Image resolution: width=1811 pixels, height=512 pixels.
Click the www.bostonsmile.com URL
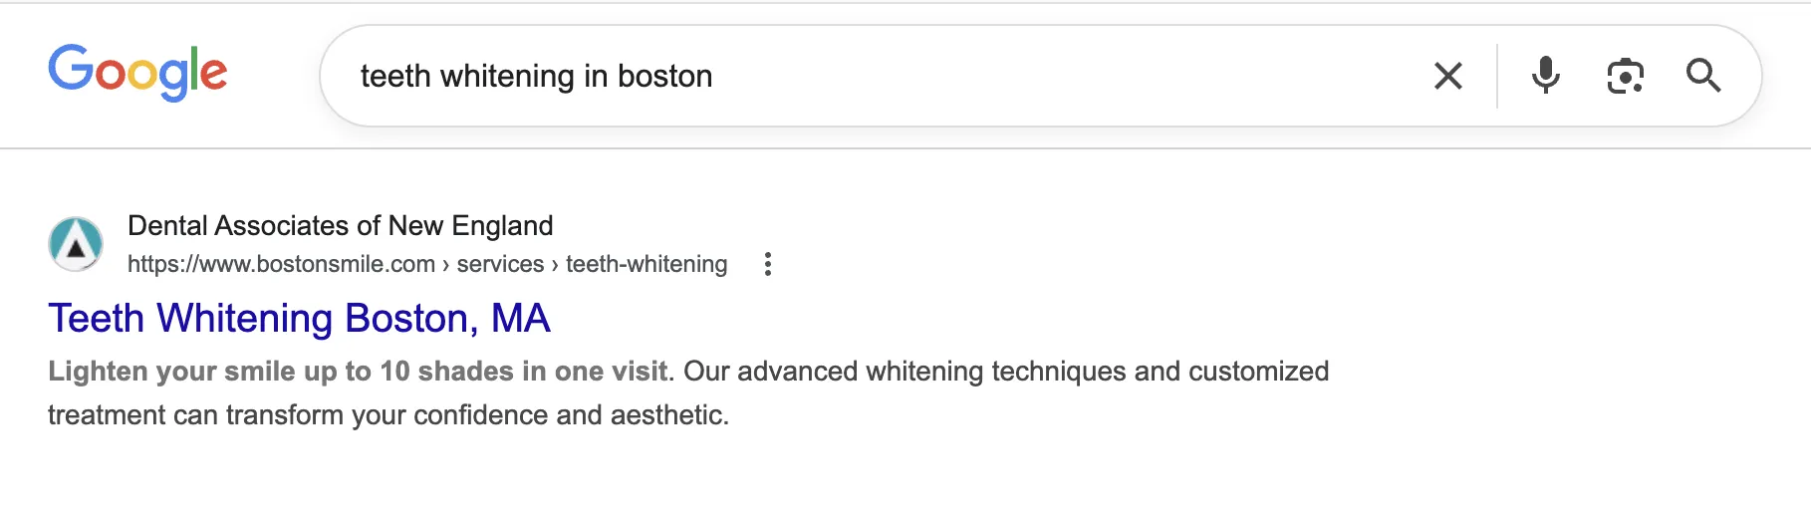281,264
